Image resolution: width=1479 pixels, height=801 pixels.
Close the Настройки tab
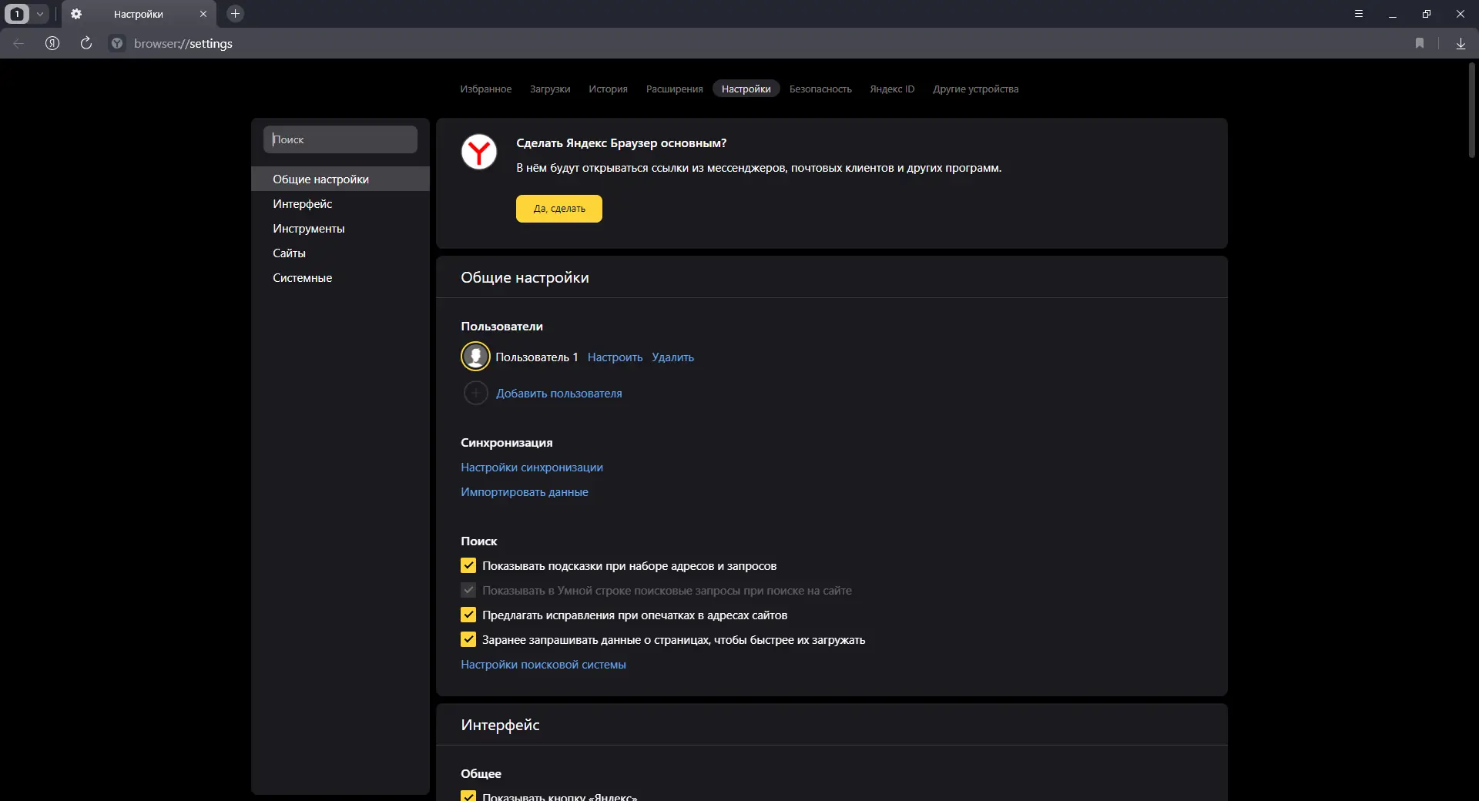pos(203,14)
